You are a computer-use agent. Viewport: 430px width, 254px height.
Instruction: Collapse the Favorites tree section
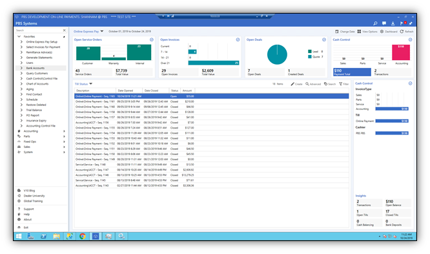[x=19, y=37]
